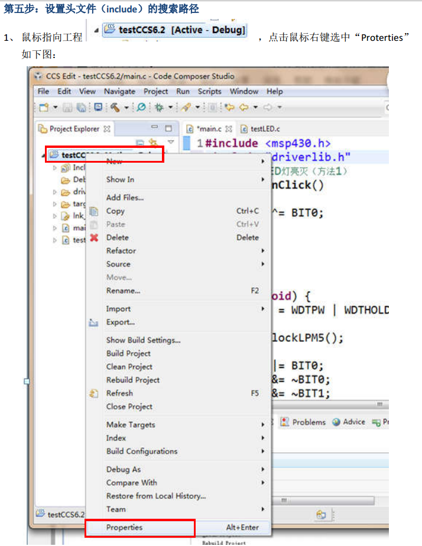The height and width of the screenshot is (546, 422).
Task: Choose Delete from context menu
Action: pyautogui.click(x=178, y=237)
